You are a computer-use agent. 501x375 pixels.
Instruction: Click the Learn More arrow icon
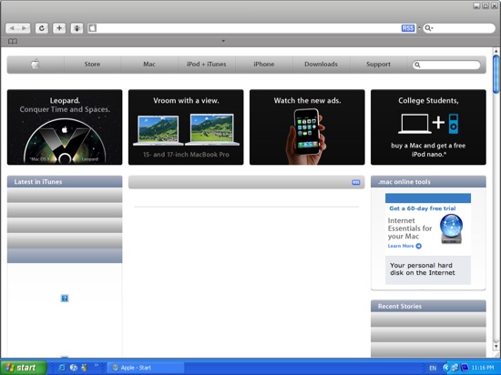pyautogui.click(x=419, y=246)
